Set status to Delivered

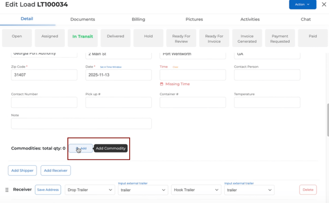point(115,36)
